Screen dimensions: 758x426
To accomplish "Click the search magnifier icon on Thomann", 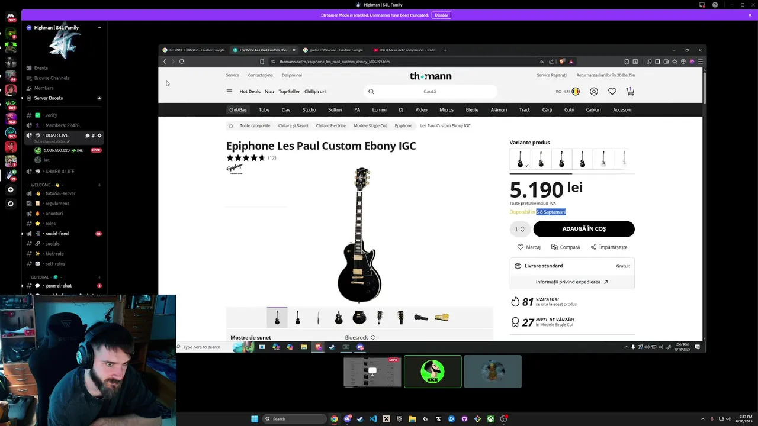I will (x=371, y=92).
